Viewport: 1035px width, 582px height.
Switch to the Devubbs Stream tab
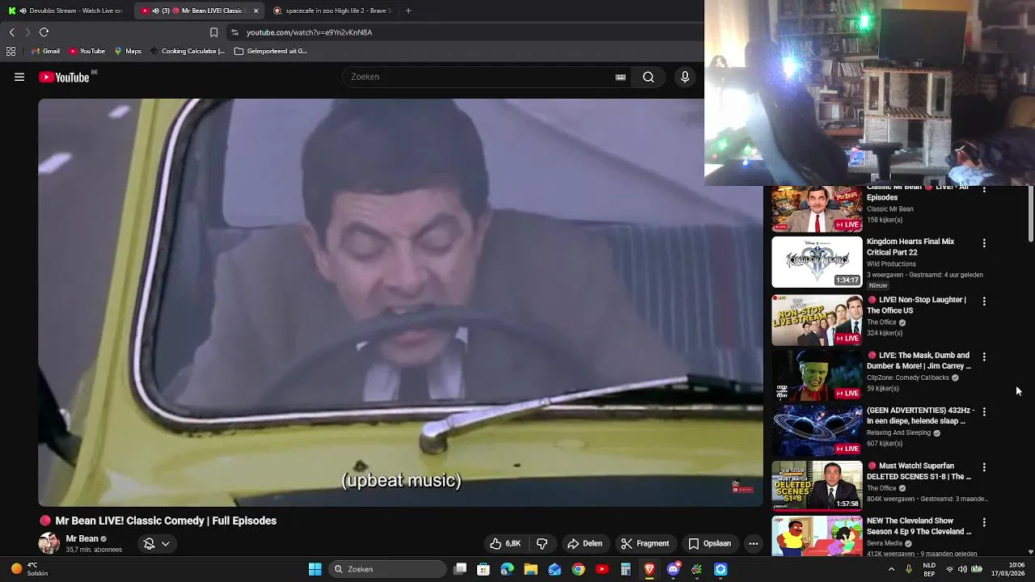(66, 11)
